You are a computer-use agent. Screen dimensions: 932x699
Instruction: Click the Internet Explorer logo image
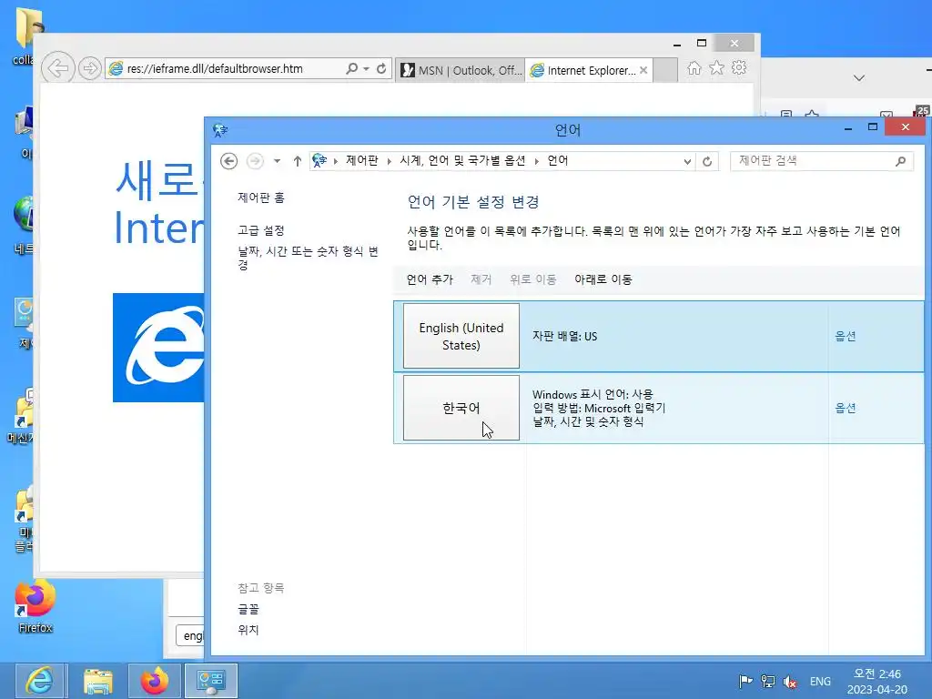point(158,347)
